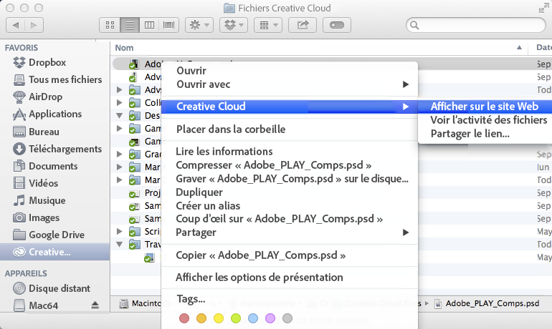Viewport: 552px width, 329px height.
Task: Enter full screen with the window's corner arrows
Action: click(x=543, y=8)
